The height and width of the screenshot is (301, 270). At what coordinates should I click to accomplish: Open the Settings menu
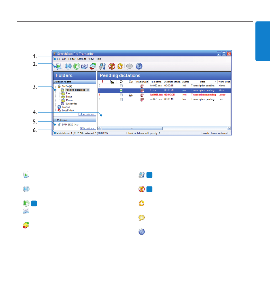click(82, 59)
